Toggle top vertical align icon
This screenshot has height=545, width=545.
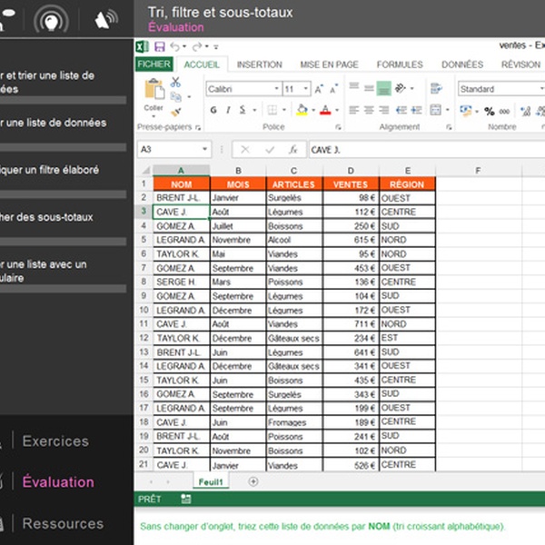pos(354,86)
